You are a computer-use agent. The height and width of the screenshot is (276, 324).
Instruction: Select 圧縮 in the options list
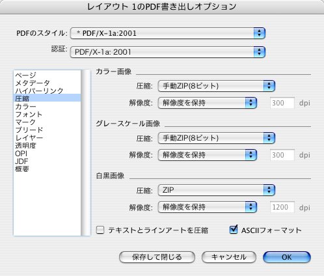47,98
